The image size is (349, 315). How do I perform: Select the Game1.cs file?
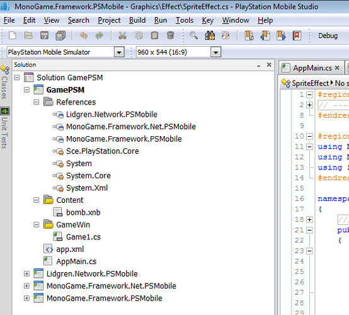point(83,237)
